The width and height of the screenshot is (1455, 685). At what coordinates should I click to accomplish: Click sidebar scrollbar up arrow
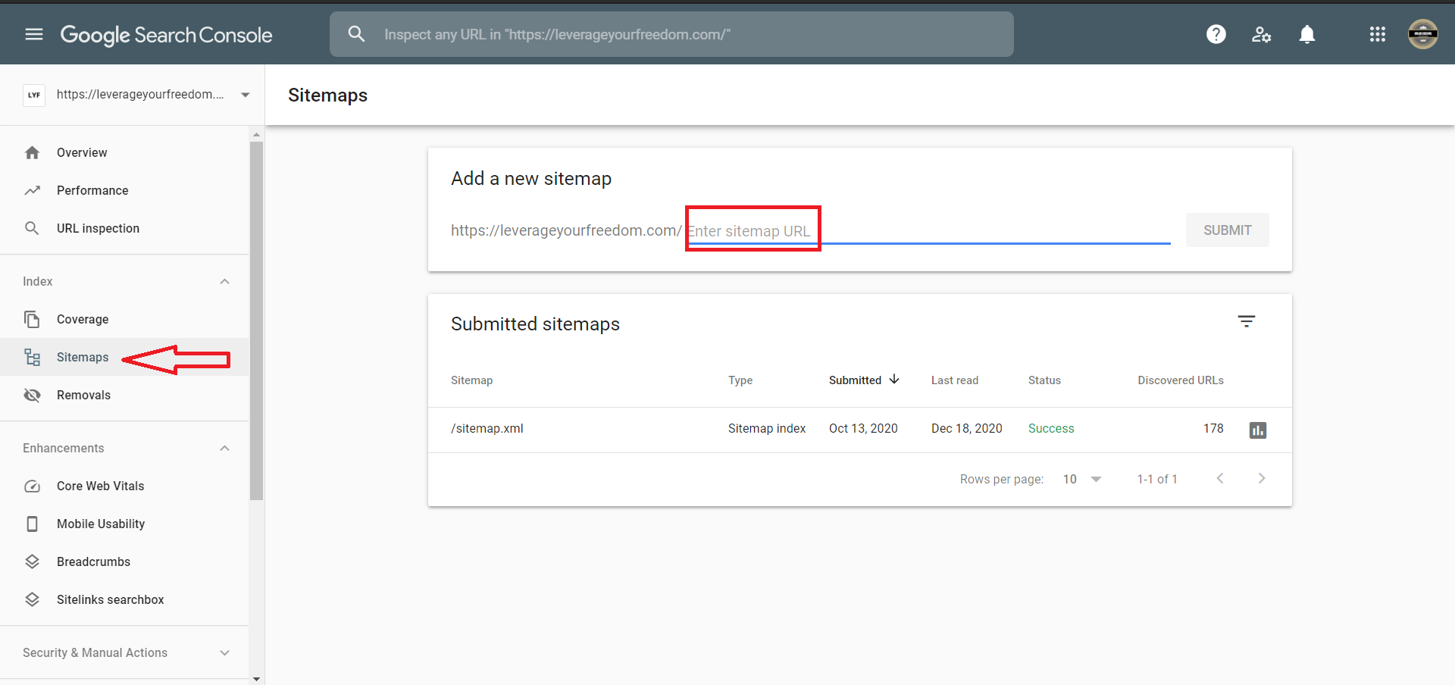[x=256, y=134]
